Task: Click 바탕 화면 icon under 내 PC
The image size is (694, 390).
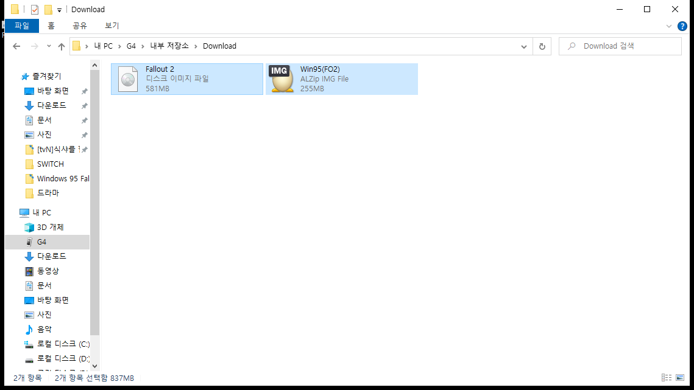Action: (29, 300)
